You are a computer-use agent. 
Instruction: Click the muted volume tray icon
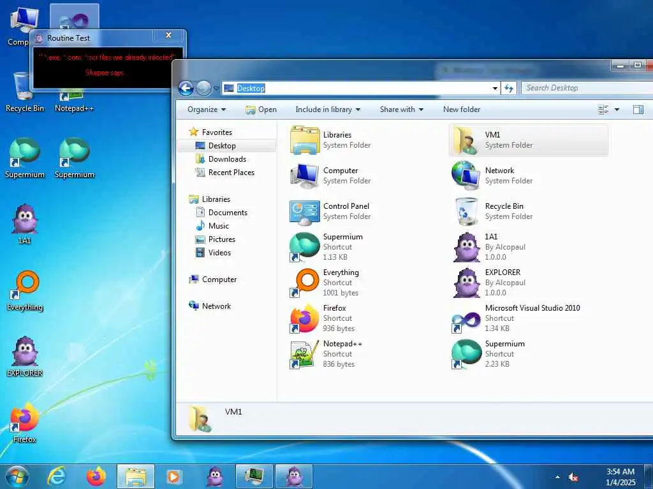(573, 477)
